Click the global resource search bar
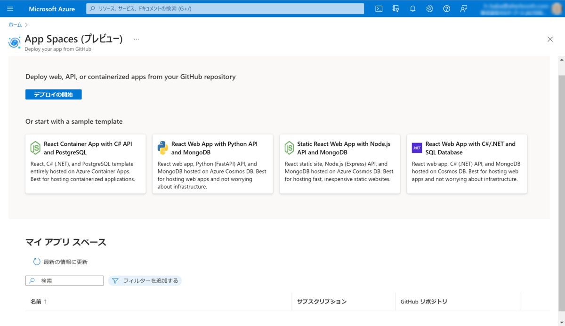The image size is (565, 326). [x=225, y=8]
